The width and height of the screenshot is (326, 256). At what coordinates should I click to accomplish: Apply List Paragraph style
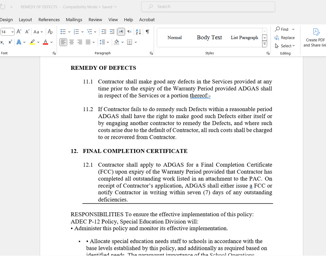[244, 38]
